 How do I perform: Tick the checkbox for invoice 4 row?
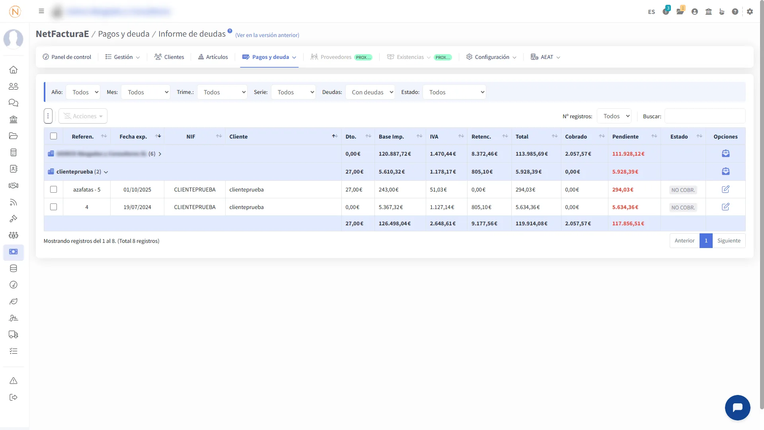pyautogui.click(x=54, y=207)
